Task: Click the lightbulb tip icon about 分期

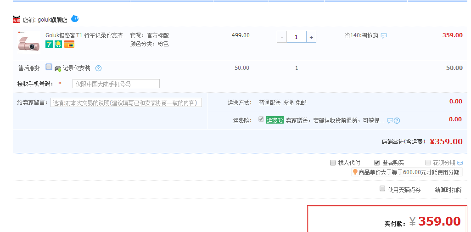Action: pos(355,172)
